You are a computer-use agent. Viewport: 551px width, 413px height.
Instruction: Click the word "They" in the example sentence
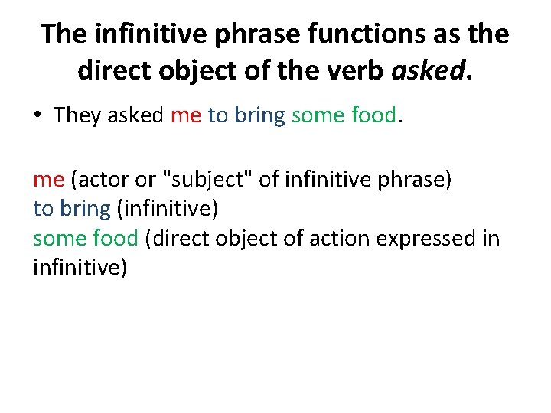pyautogui.click(x=77, y=115)
